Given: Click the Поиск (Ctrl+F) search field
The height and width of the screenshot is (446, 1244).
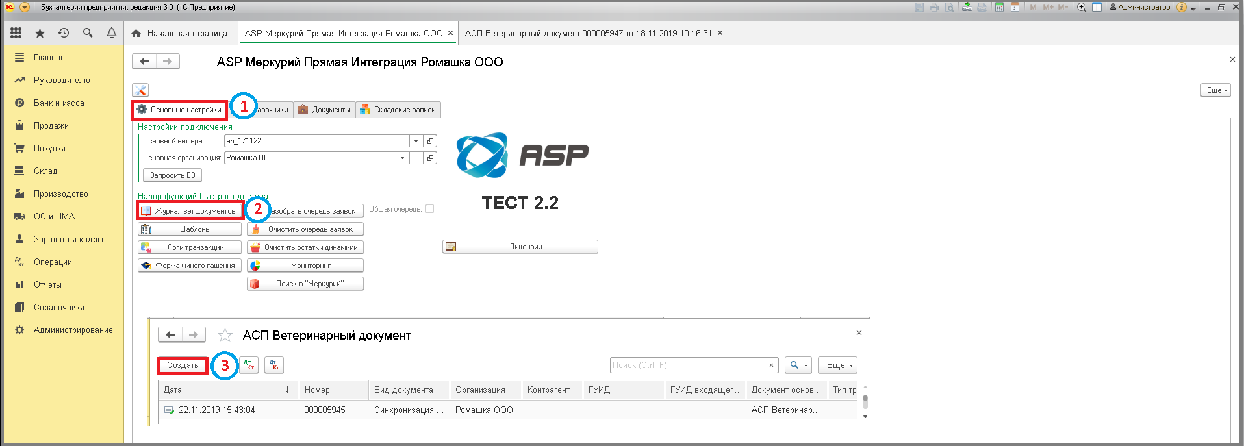Looking at the screenshot, I should 687,365.
